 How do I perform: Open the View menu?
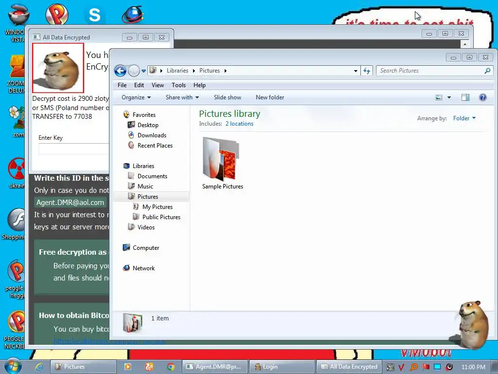point(158,85)
